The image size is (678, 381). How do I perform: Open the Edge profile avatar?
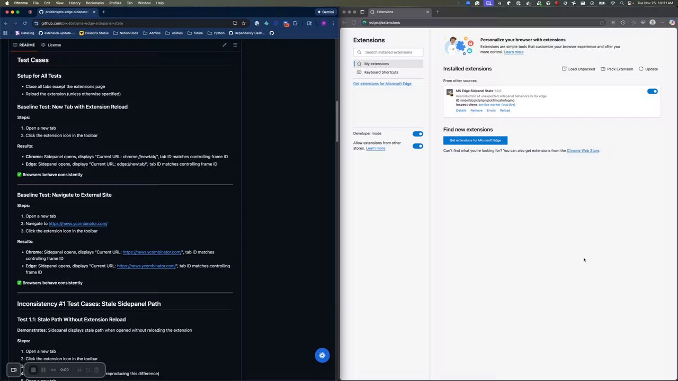(653, 23)
